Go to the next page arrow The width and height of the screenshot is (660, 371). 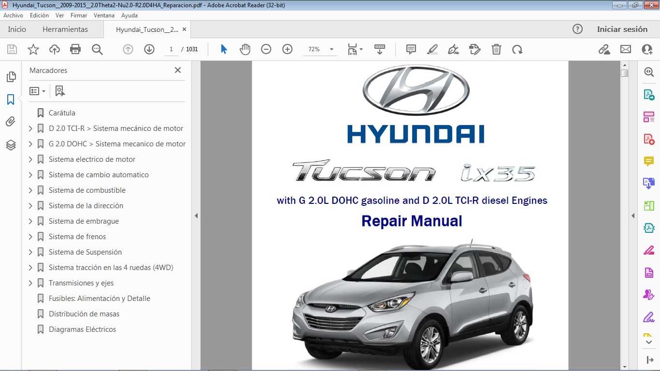149,49
